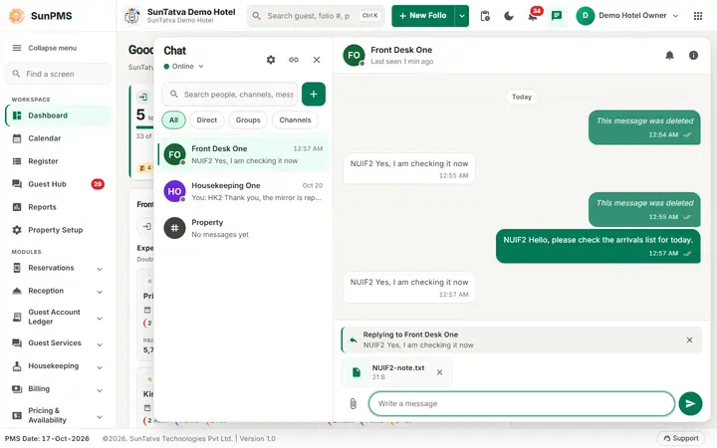This screenshot has width=717, height=448.
Task: Click the Search people, channels field
Action: (230, 95)
